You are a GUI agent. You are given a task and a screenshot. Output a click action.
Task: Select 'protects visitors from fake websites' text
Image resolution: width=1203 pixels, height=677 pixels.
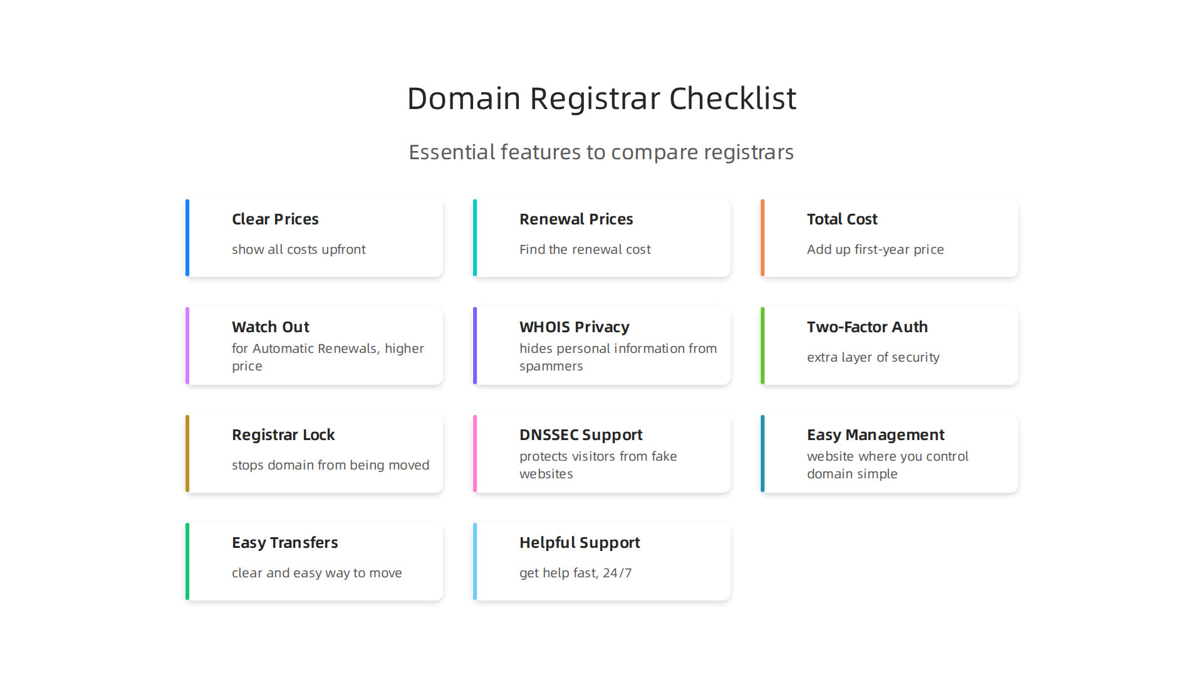click(x=598, y=465)
